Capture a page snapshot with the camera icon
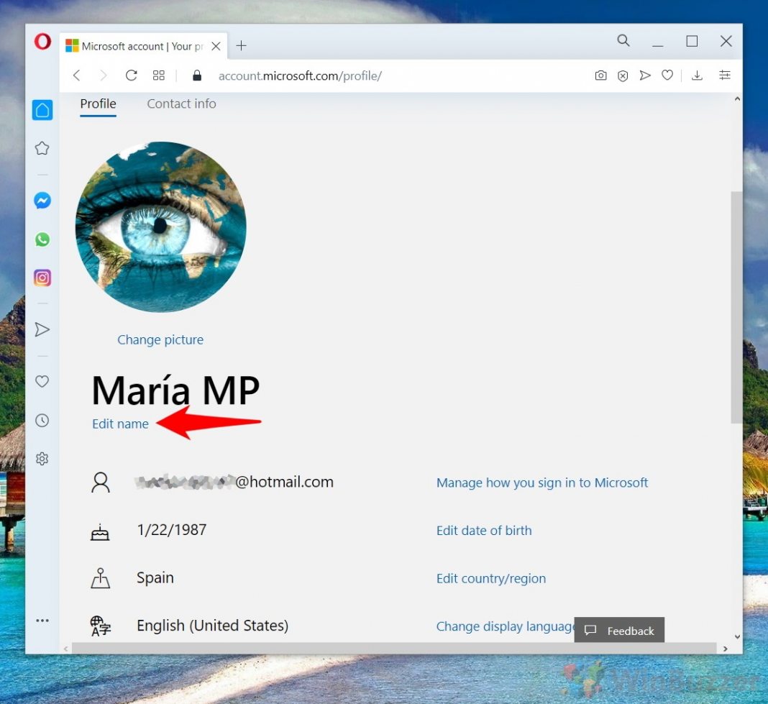 601,75
